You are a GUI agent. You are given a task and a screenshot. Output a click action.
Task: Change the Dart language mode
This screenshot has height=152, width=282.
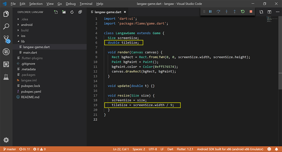170,149
